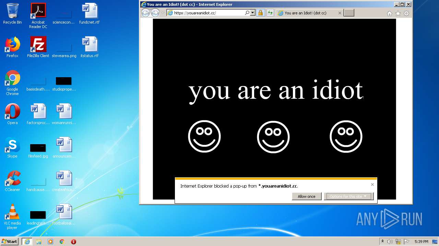Open Recycle Bin desktop icon

coord(12,14)
